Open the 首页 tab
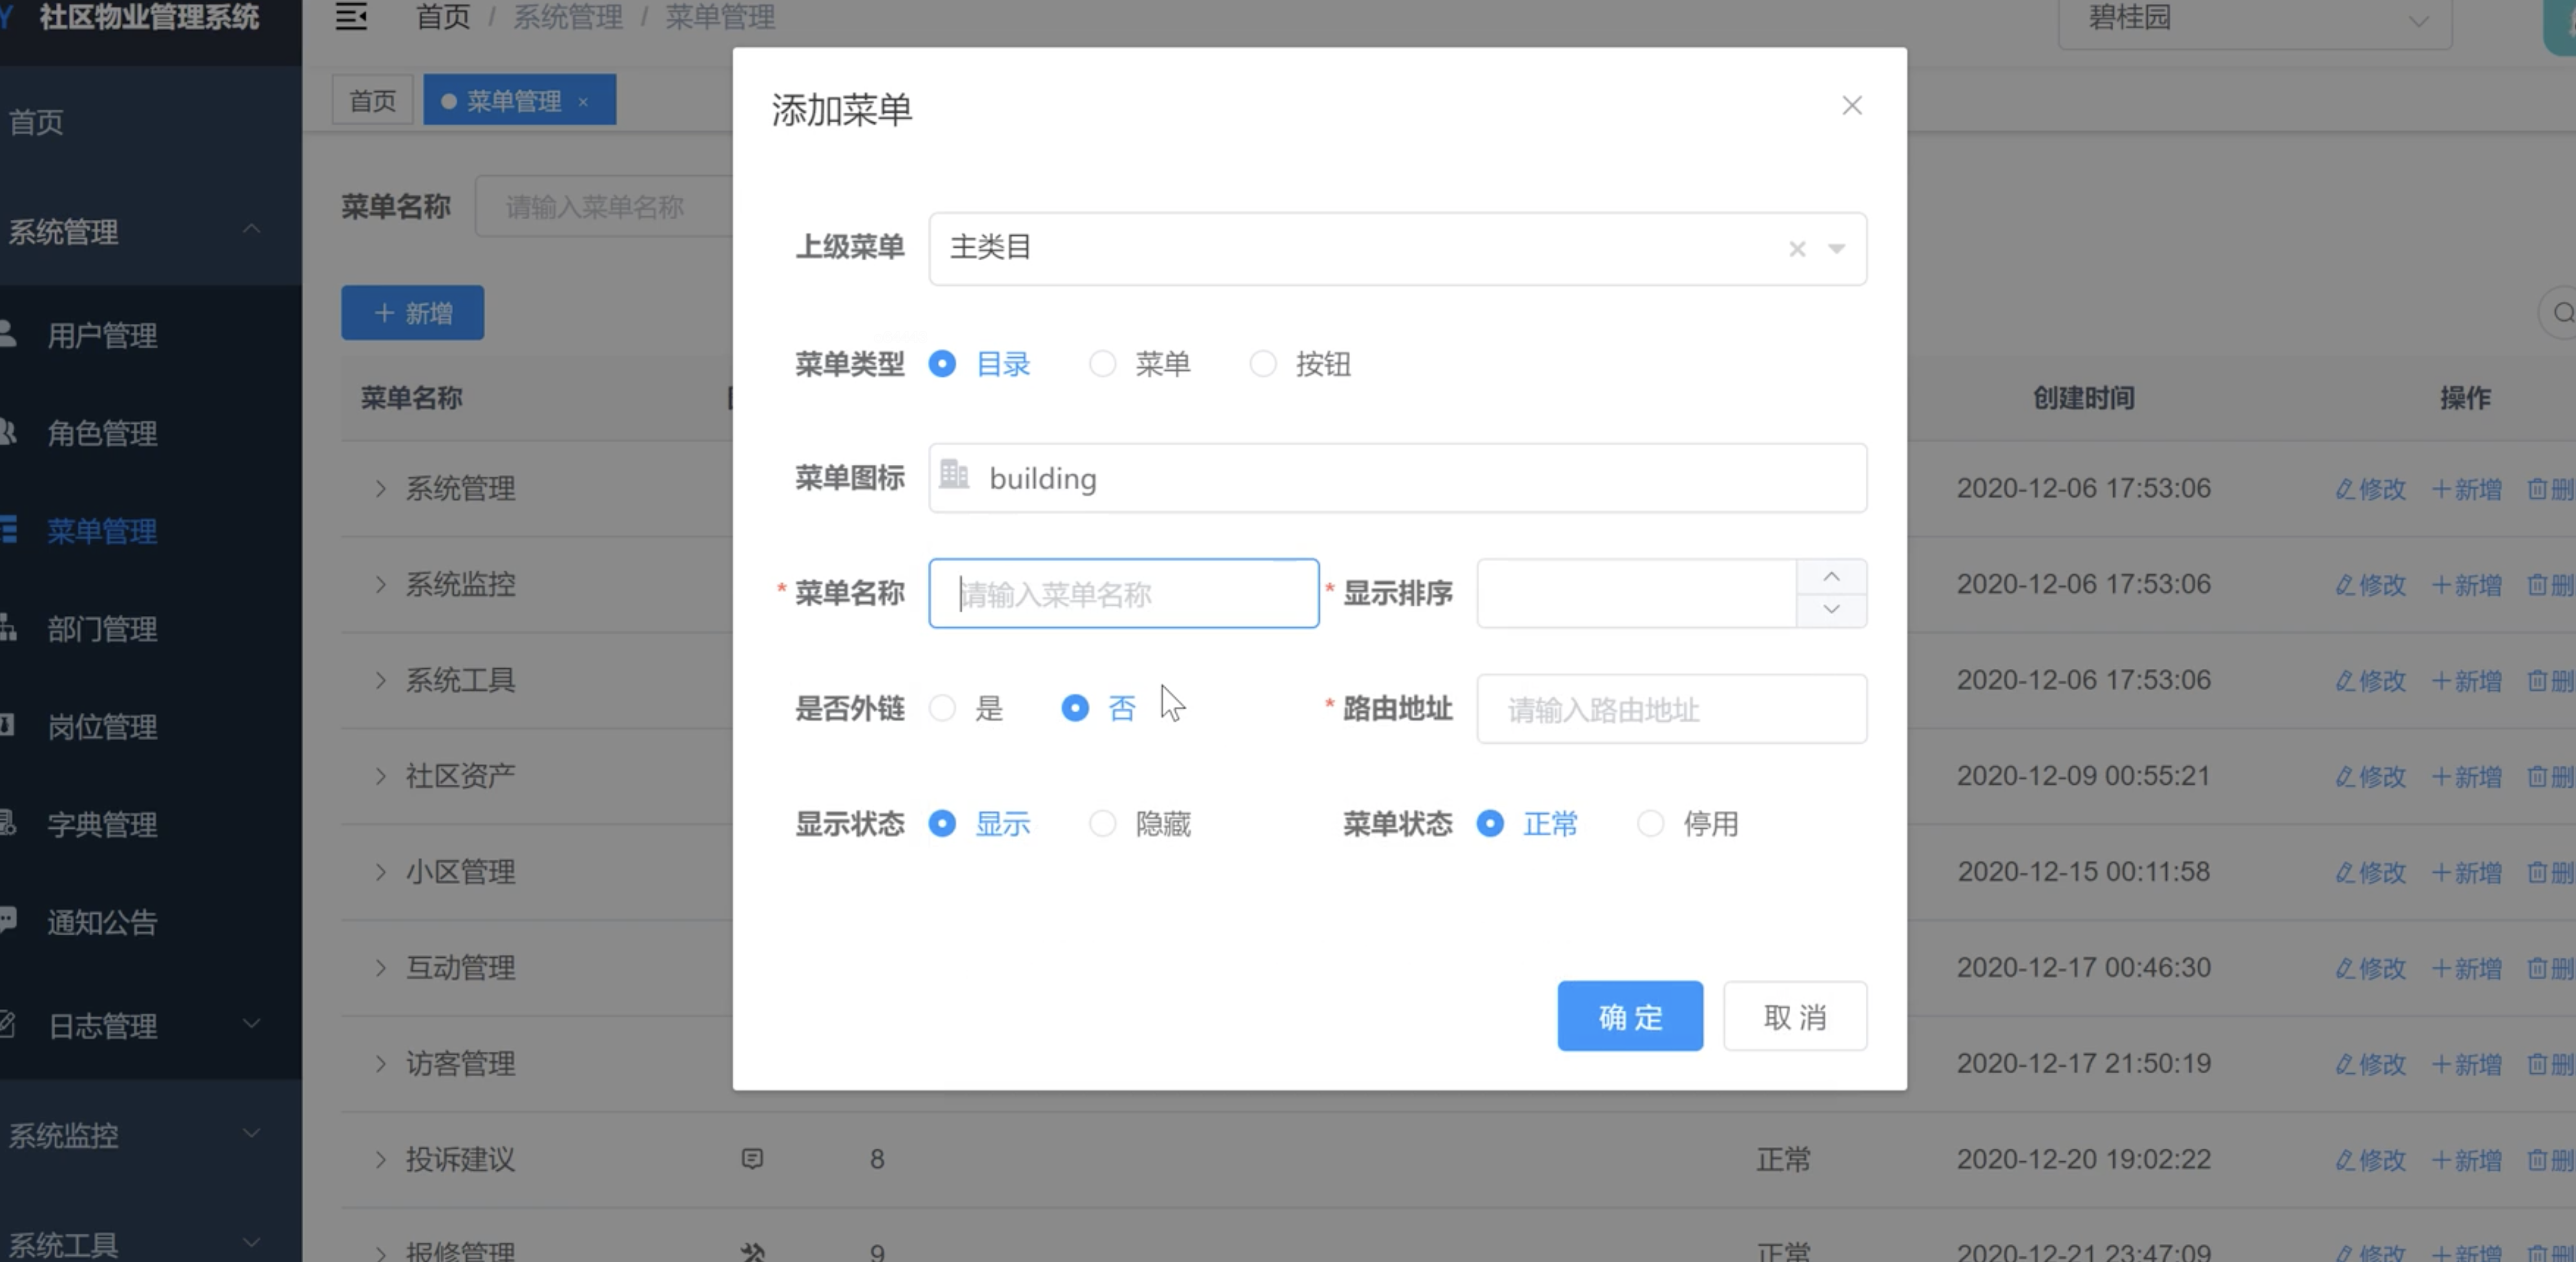2576x1262 pixels. (373, 101)
